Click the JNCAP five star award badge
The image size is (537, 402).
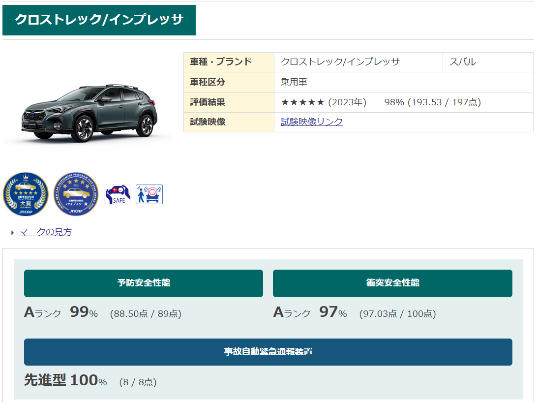coord(76,194)
